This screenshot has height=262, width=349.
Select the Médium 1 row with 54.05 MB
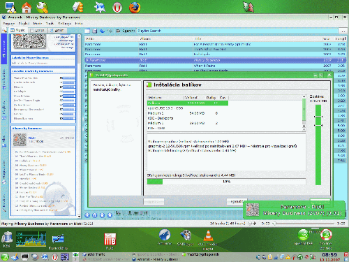[x=188, y=113]
